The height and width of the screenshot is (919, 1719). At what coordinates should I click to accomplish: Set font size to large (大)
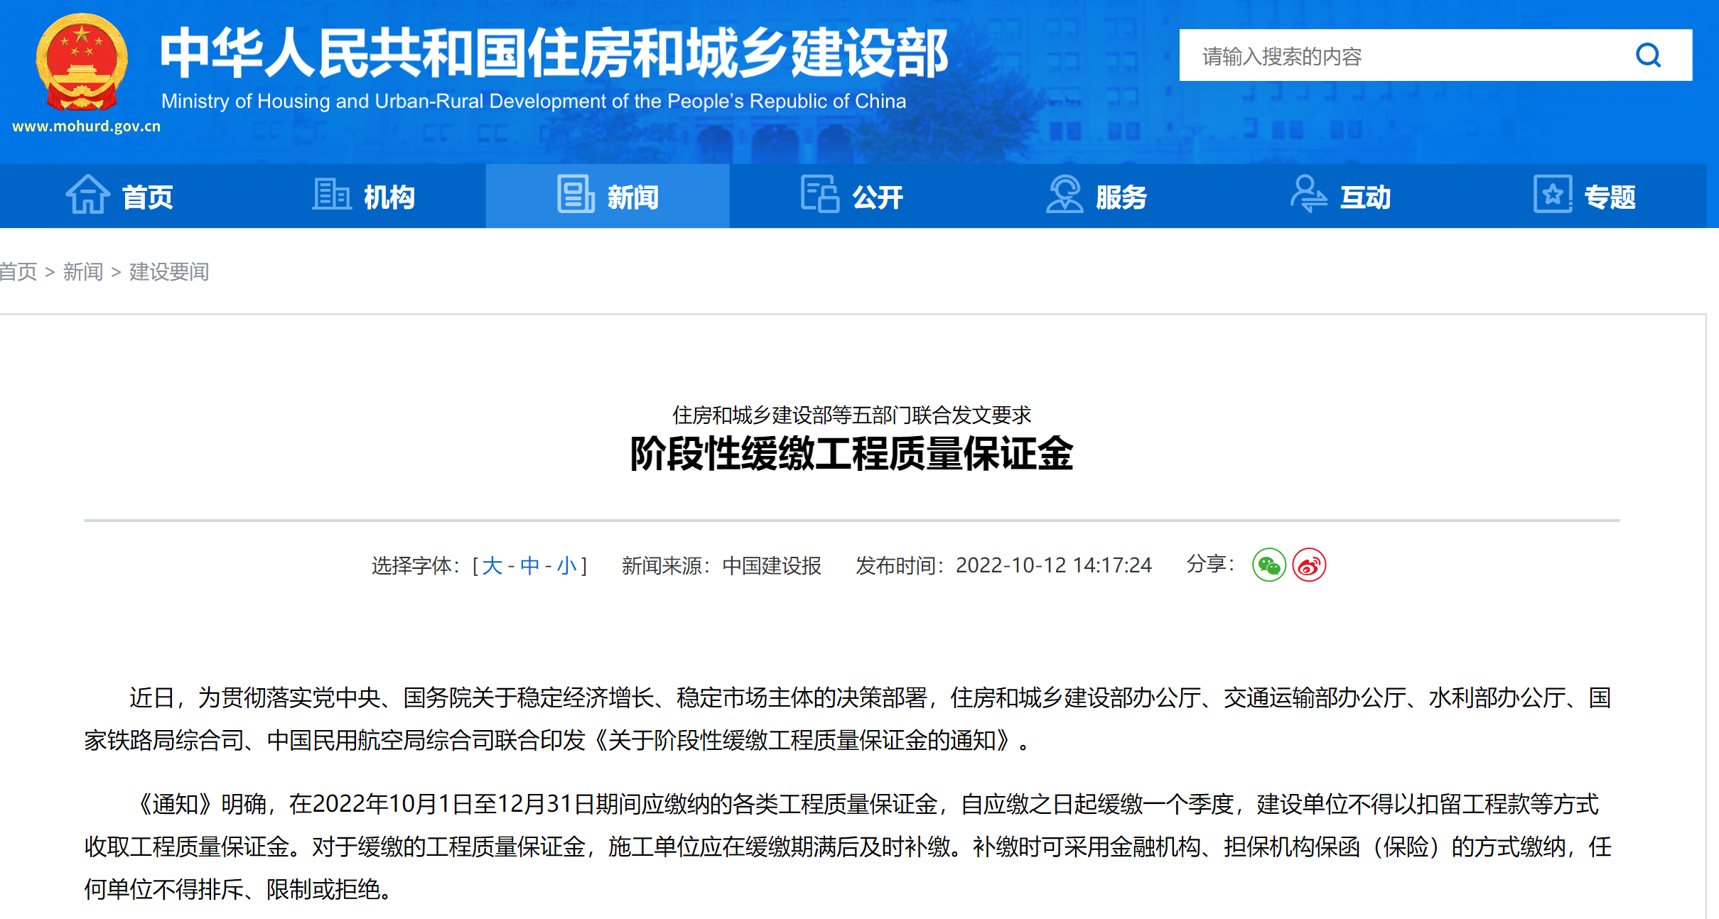pyautogui.click(x=492, y=566)
